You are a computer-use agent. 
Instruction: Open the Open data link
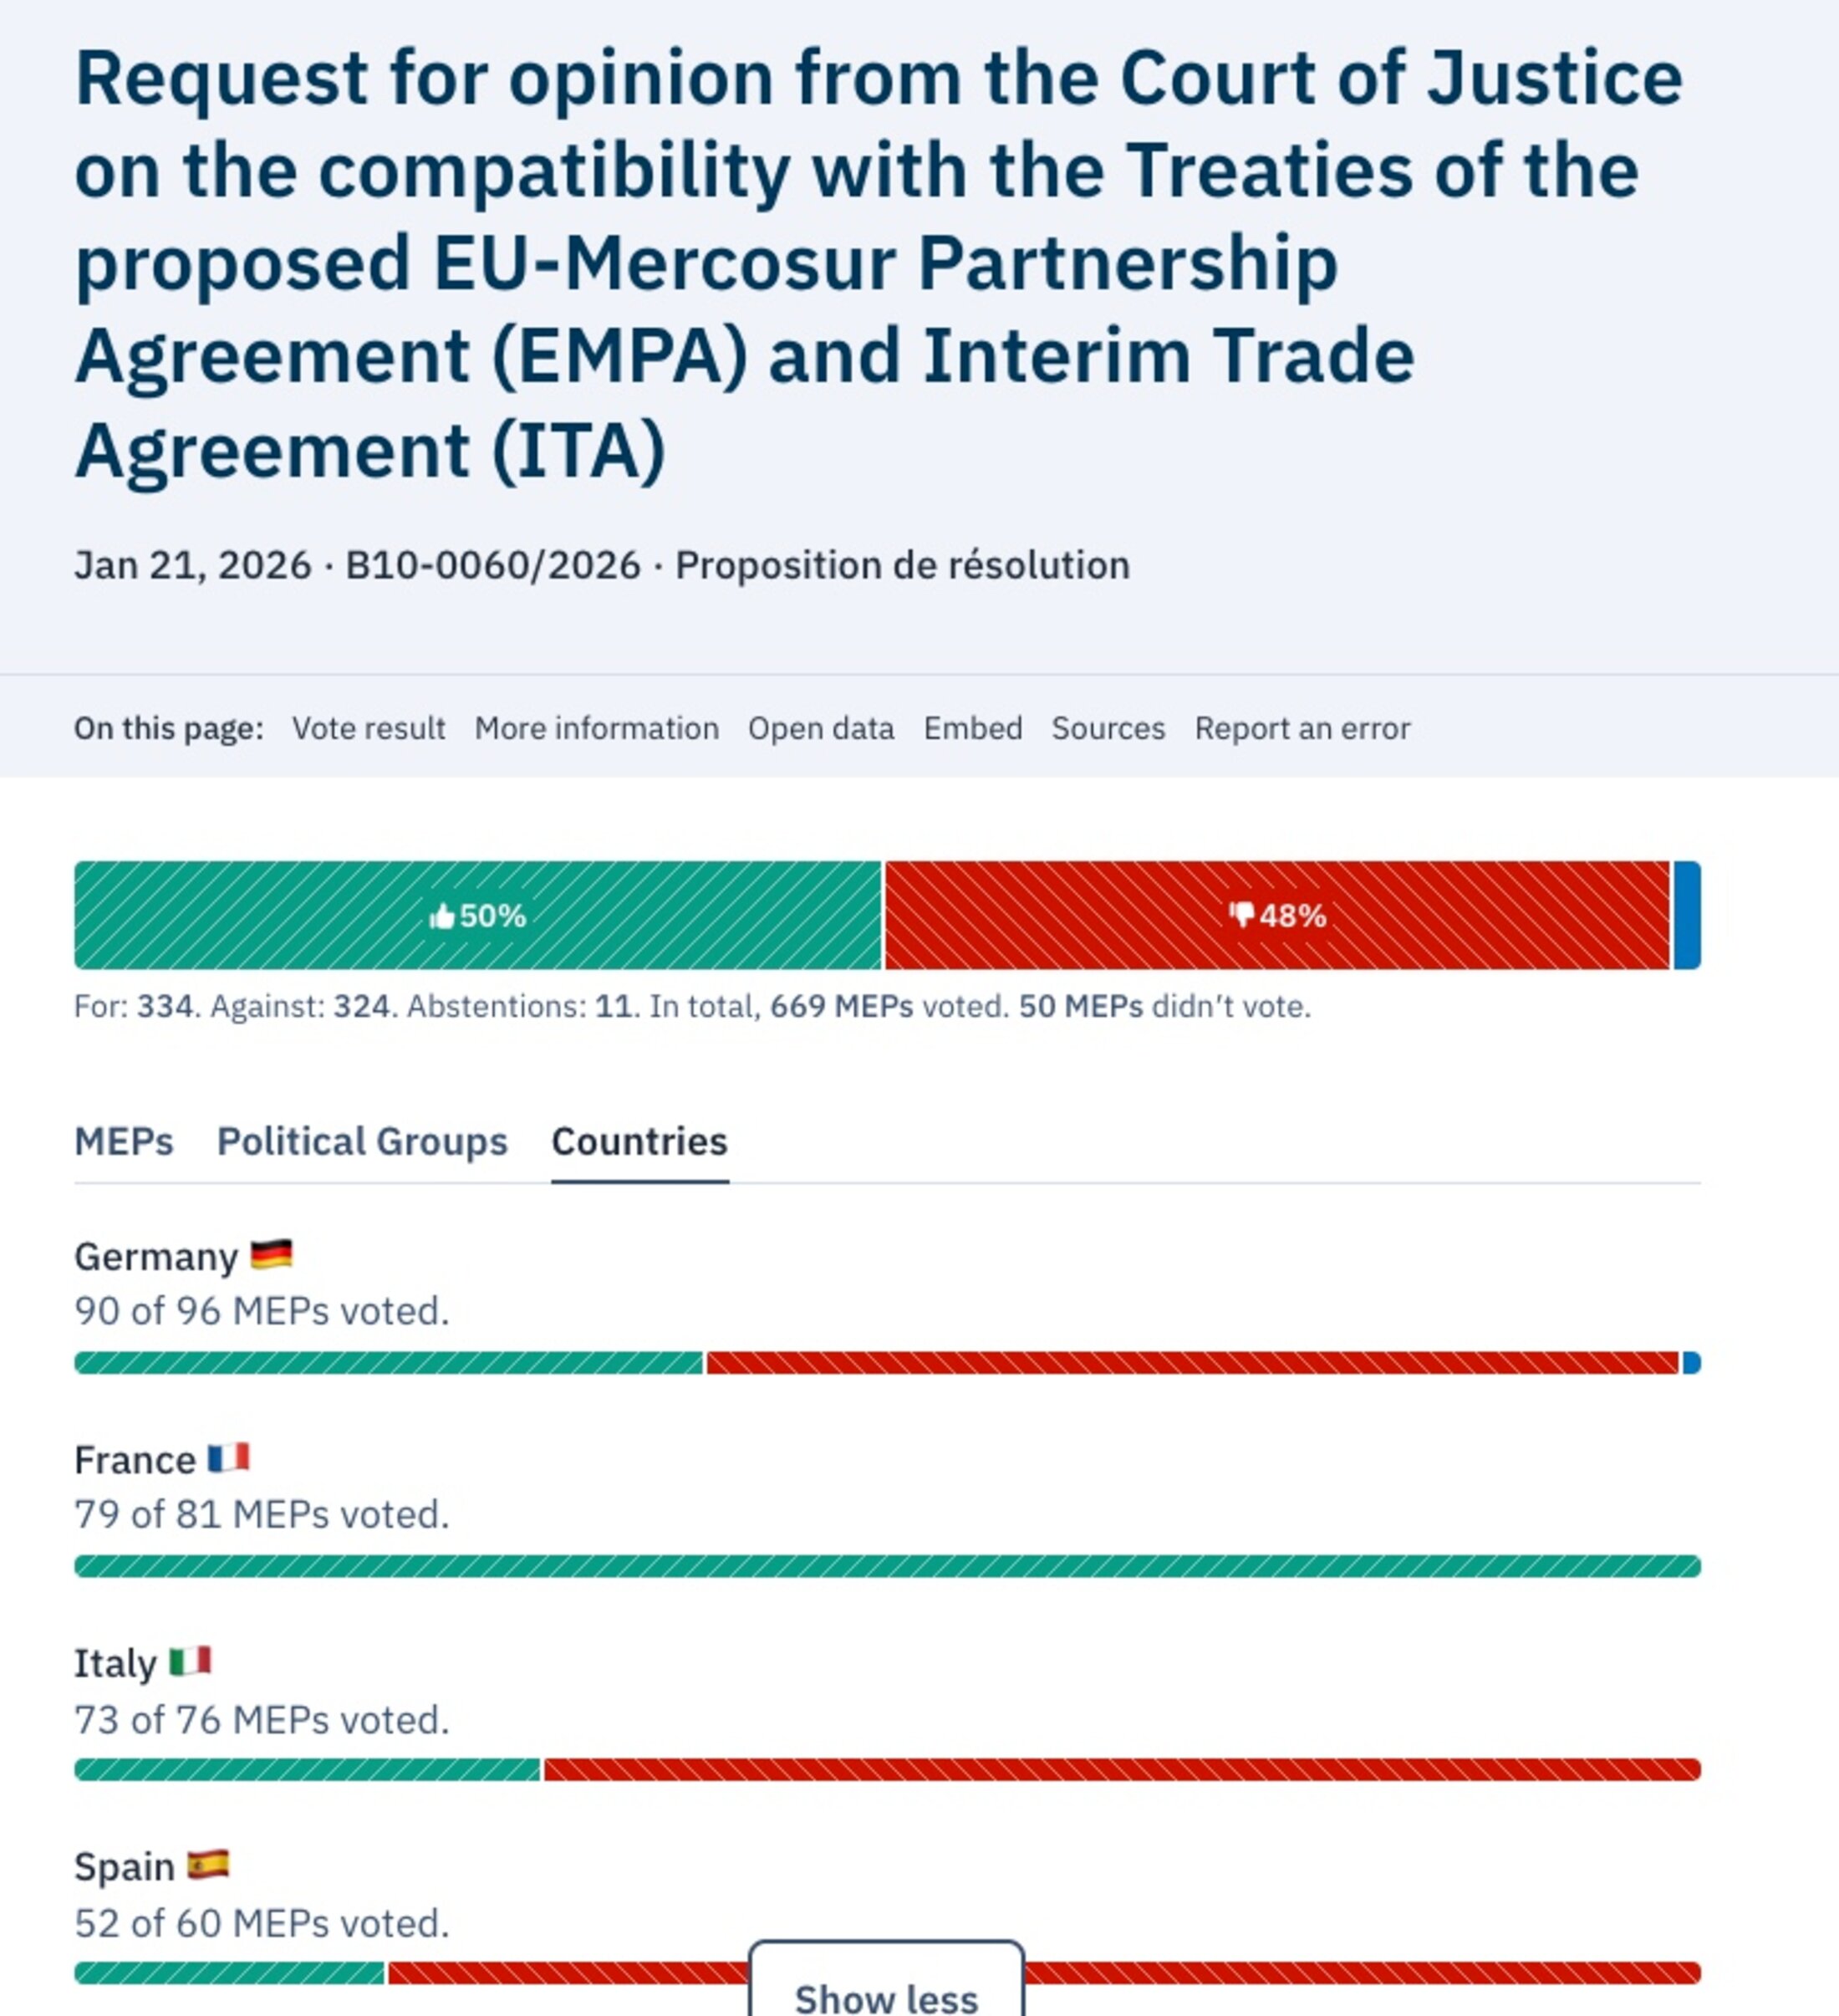pyautogui.click(x=821, y=728)
